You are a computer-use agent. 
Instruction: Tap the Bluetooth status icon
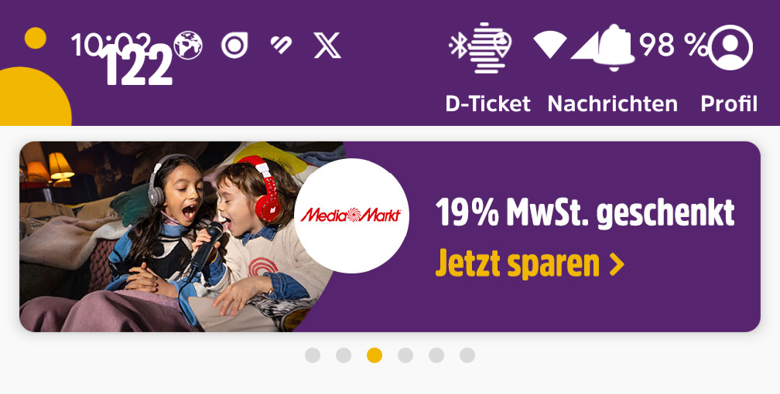point(457,46)
